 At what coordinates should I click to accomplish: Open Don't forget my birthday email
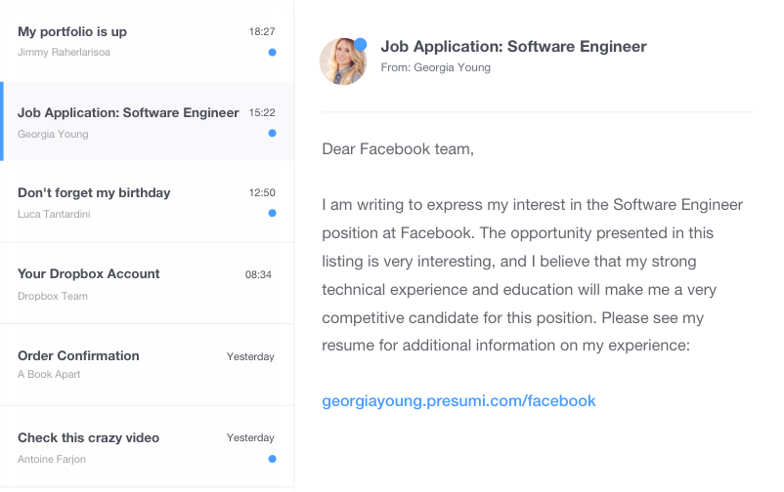[94, 192]
